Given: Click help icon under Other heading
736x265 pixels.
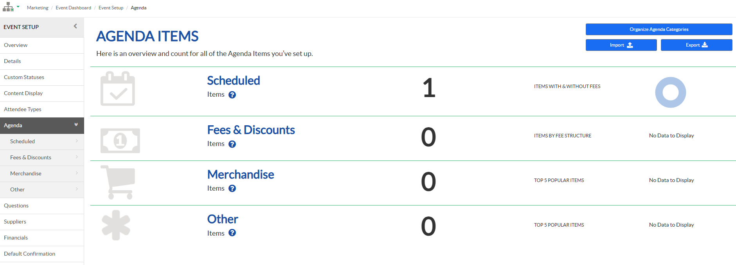Looking at the screenshot, I should [x=232, y=233].
